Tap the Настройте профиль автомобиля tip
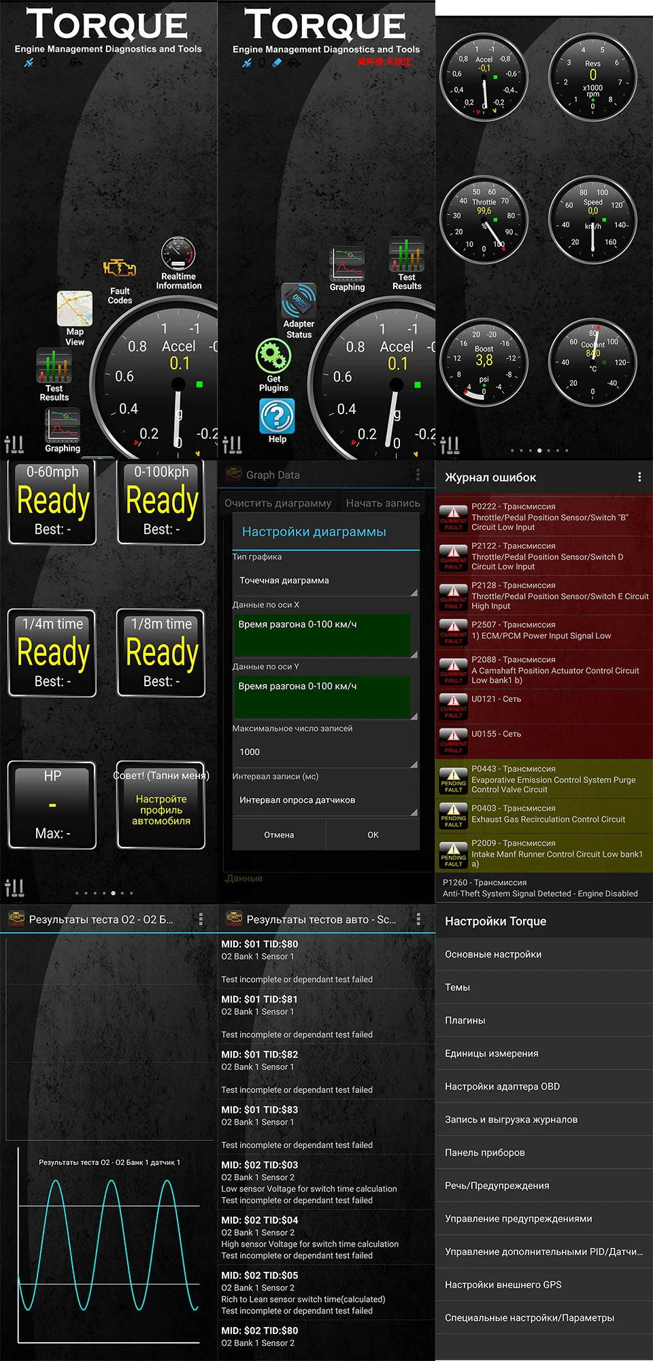 coord(161,805)
